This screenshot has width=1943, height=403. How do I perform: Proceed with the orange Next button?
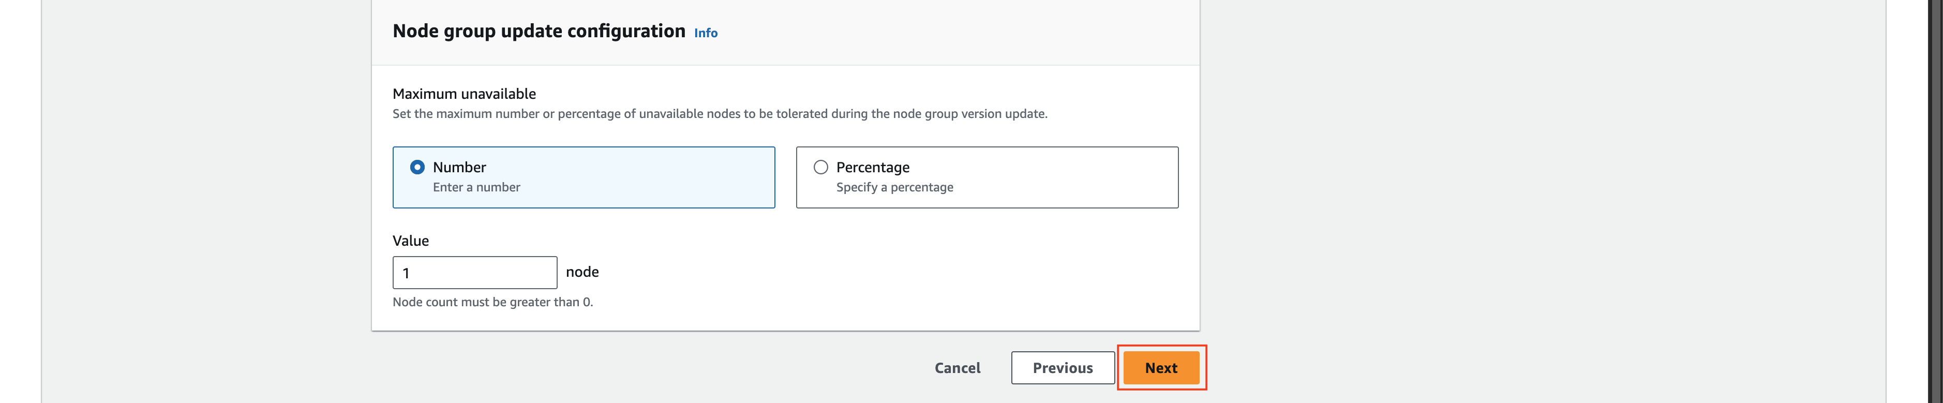[1161, 368]
